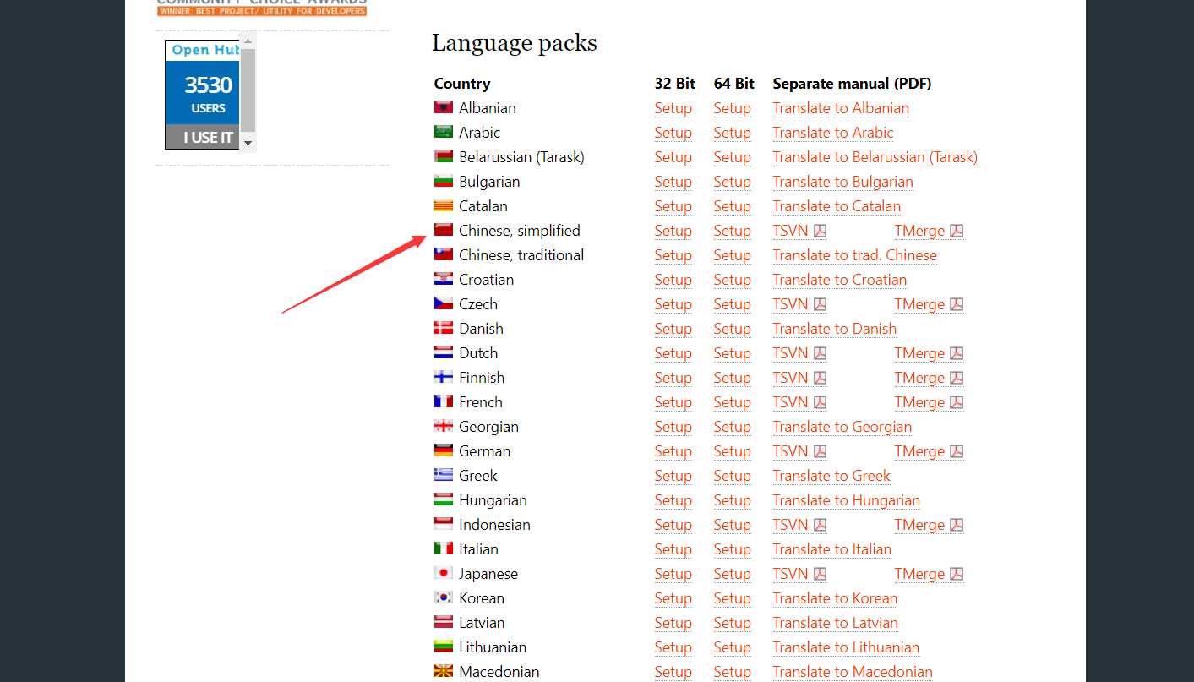The width and height of the screenshot is (1194, 682).
Task: Open the TMerge manual for Finnish
Action: (x=919, y=378)
